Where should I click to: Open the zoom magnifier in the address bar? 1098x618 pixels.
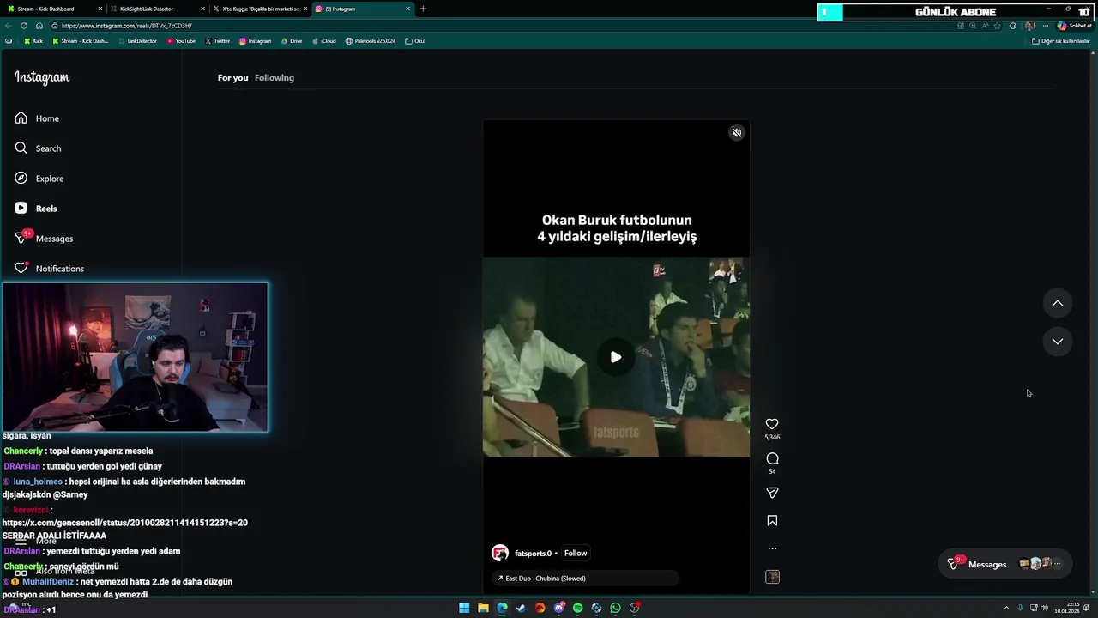(x=972, y=26)
